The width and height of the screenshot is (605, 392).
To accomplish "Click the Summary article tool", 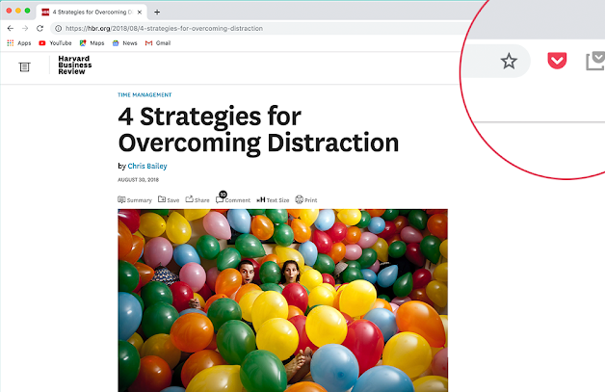I will (x=135, y=200).
